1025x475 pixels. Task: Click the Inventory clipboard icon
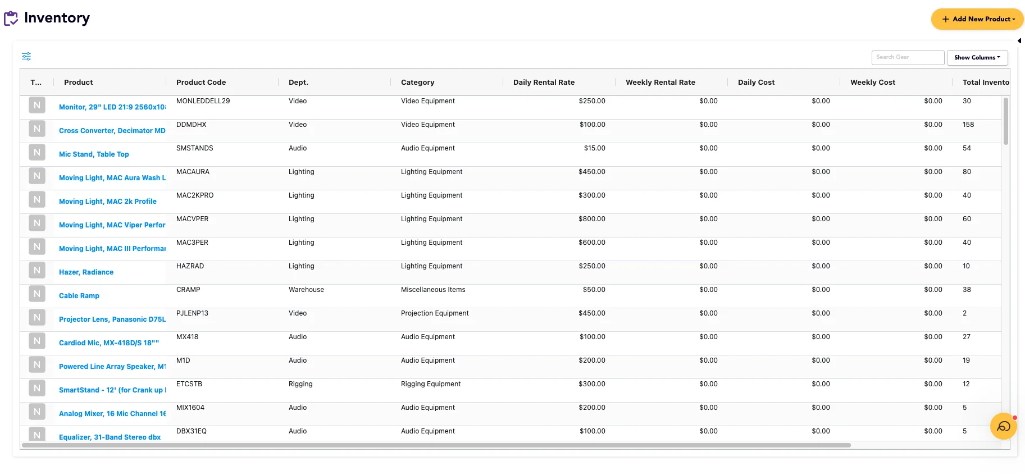point(11,19)
